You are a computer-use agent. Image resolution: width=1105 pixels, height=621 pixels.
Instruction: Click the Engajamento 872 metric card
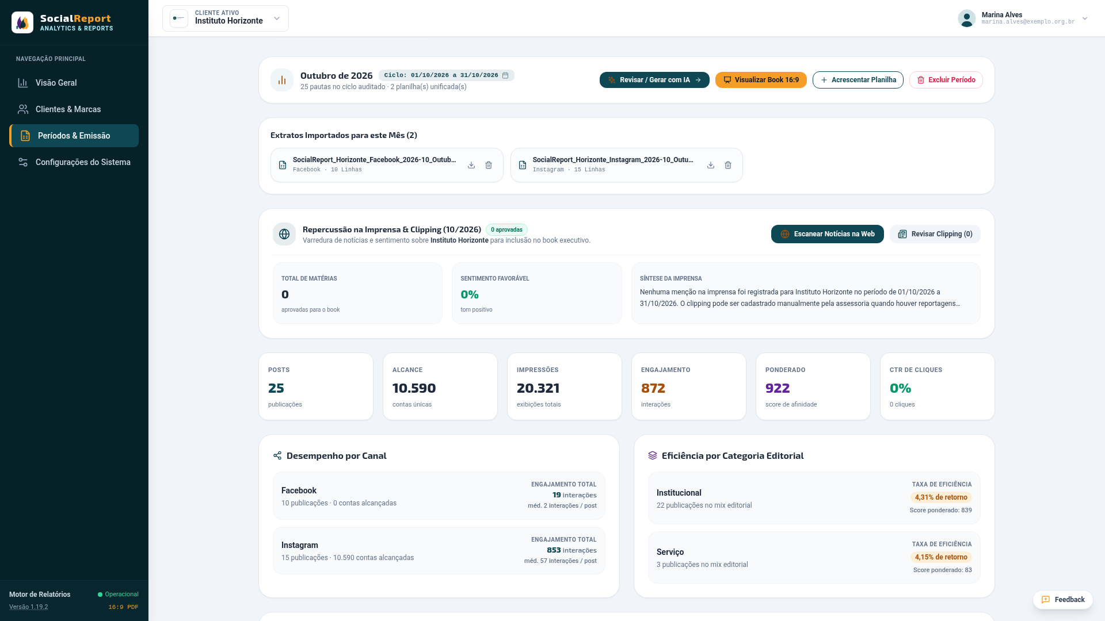point(689,386)
